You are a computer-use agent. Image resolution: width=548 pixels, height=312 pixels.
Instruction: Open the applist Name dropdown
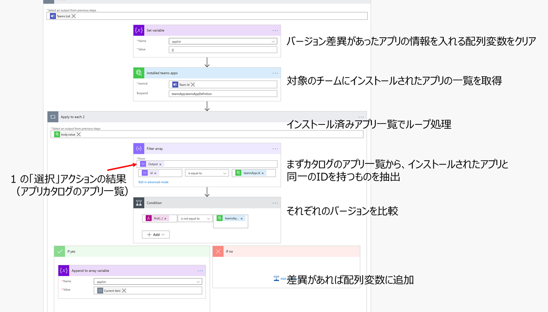click(x=222, y=41)
